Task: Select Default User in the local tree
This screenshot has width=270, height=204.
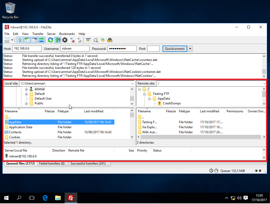Action: (43, 98)
